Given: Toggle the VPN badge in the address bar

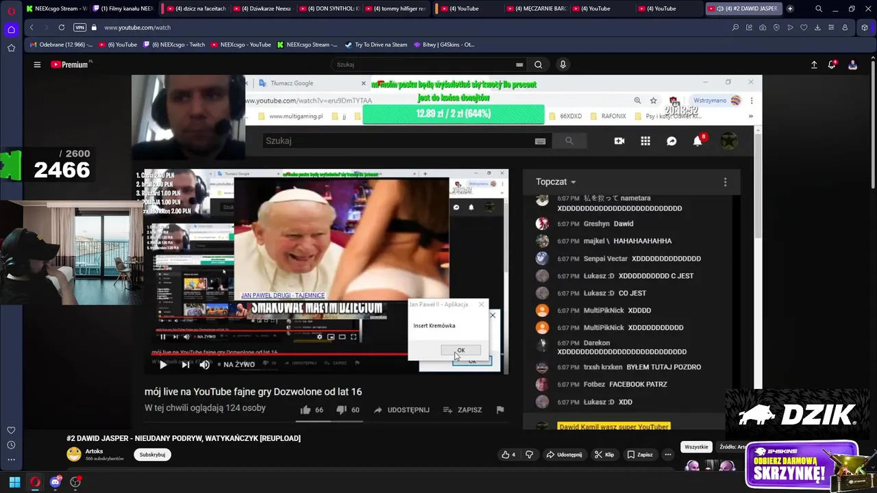Looking at the screenshot, I should click(x=79, y=27).
